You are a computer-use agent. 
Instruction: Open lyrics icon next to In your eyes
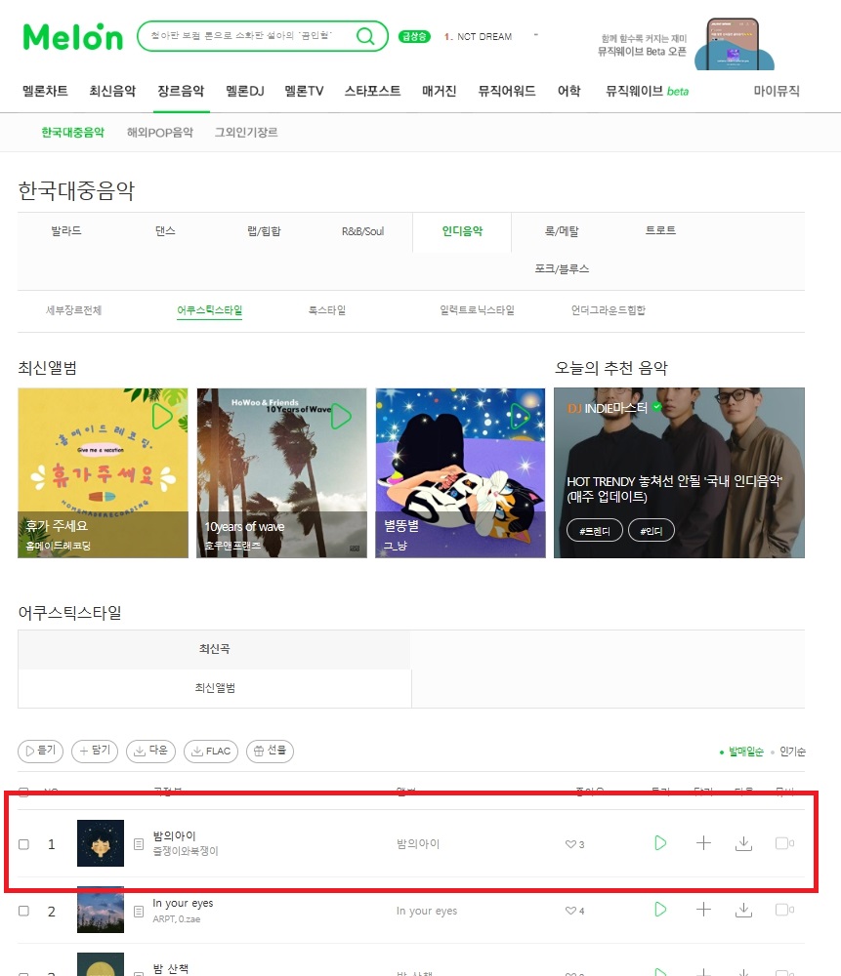[139, 912]
